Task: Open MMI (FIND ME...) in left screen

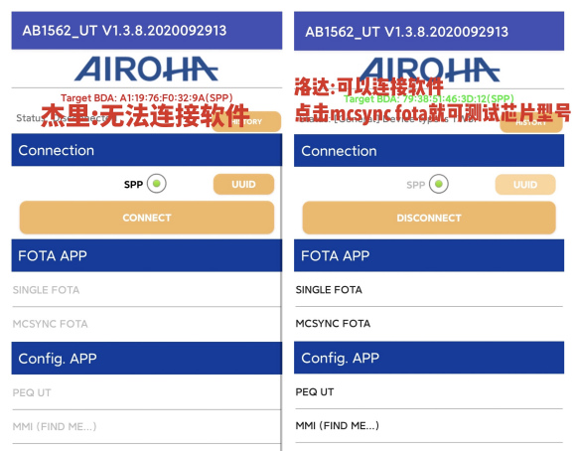Action: [x=147, y=427]
